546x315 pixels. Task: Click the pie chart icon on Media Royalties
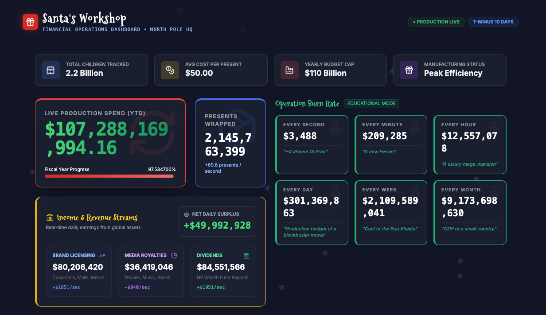click(174, 255)
